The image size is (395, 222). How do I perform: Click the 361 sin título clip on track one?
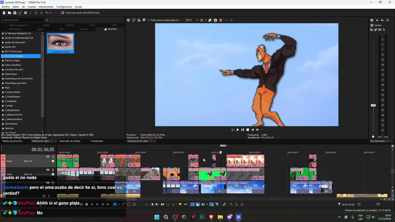pyautogui.click(x=193, y=161)
